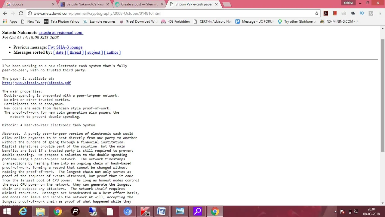Click the page scrollbar down arrow

click(383, 203)
